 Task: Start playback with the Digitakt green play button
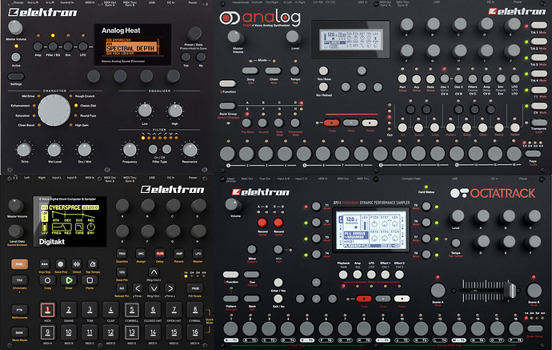coord(69,280)
